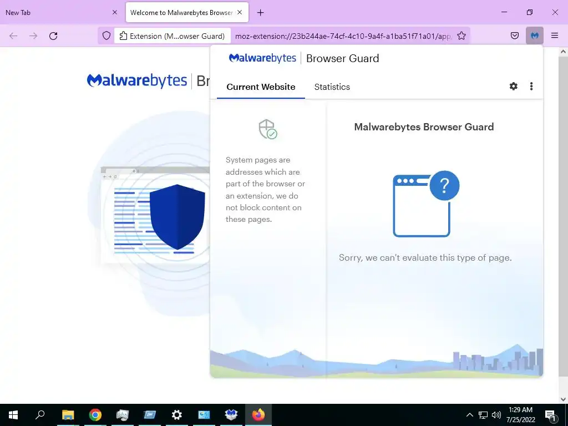568x426 pixels.
Task: Bookmark this page with the star icon
Action: (461, 36)
